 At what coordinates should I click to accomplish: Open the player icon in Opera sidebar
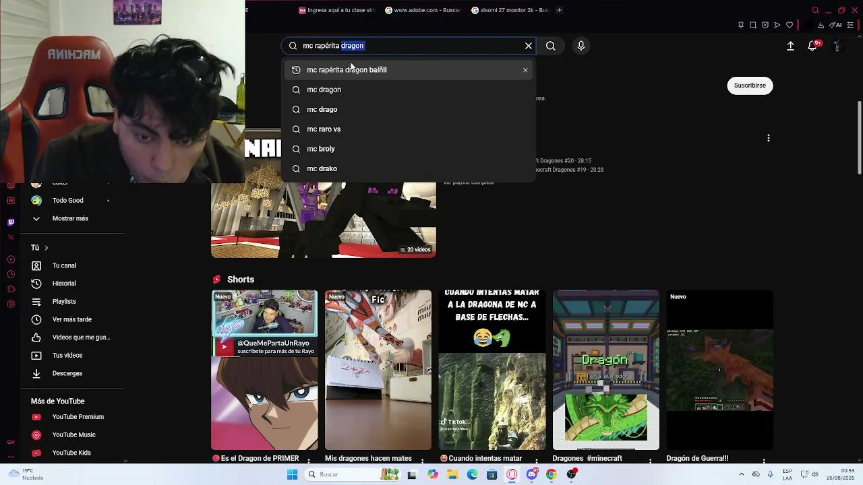tap(11, 259)
